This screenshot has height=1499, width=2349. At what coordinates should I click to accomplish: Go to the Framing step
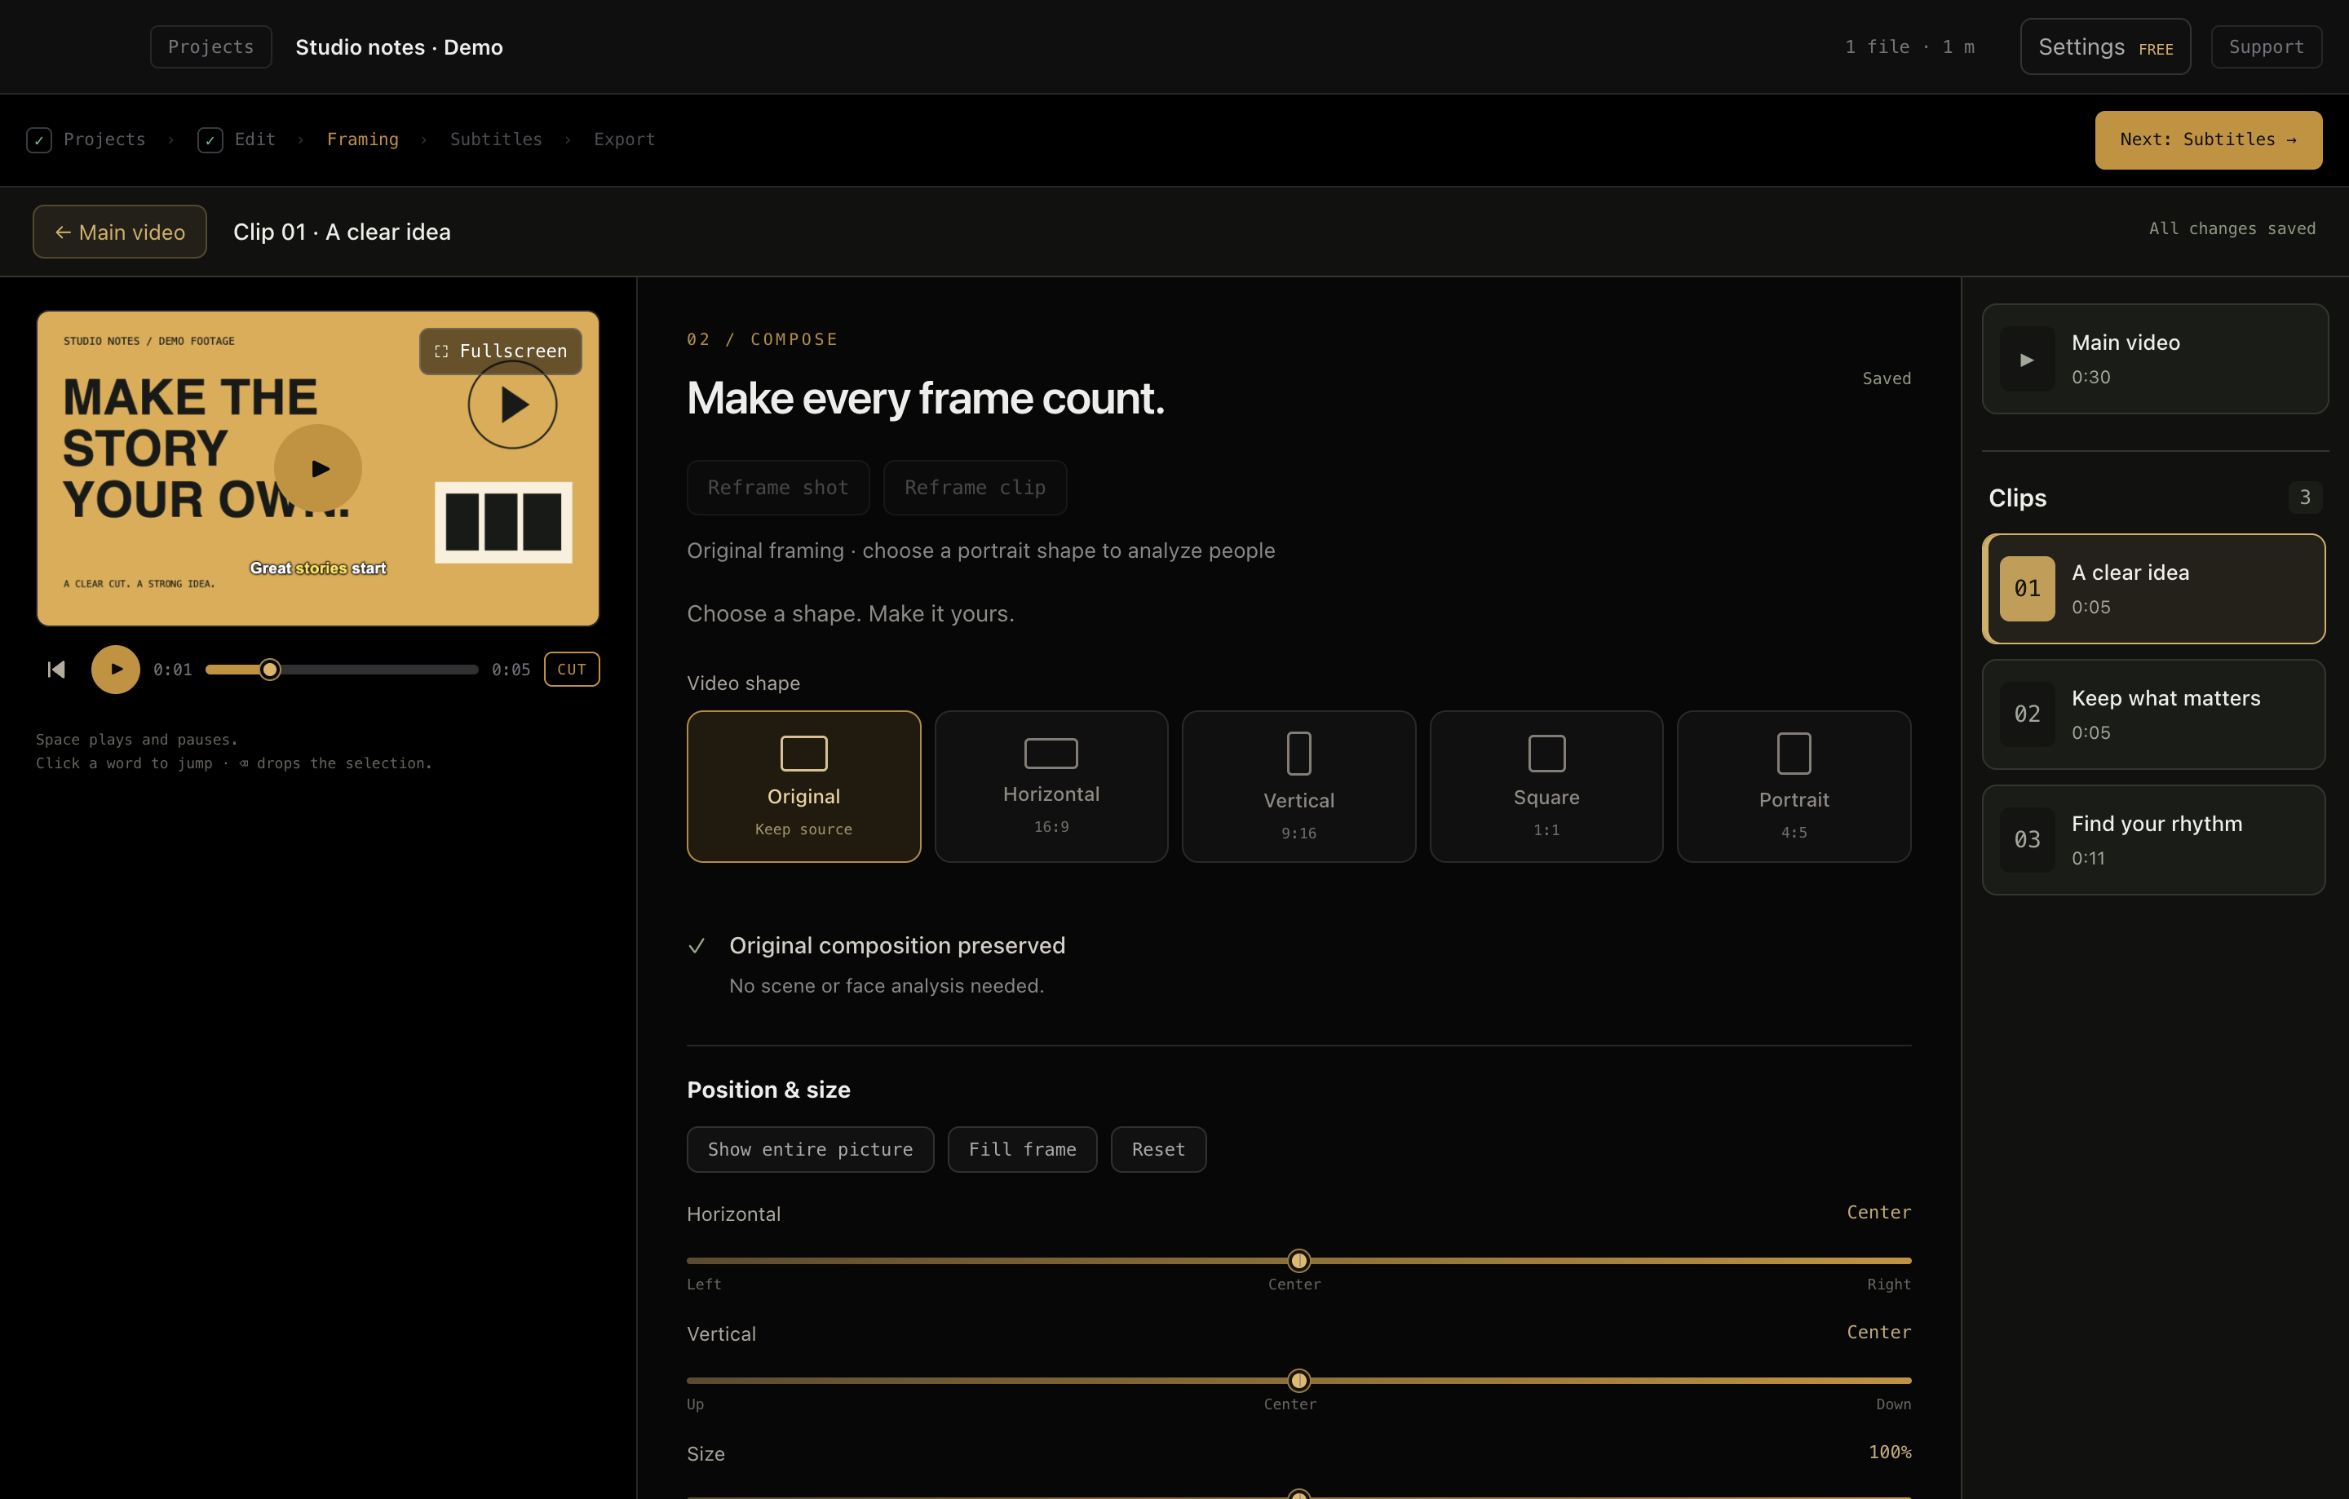[x=363, y=139]
